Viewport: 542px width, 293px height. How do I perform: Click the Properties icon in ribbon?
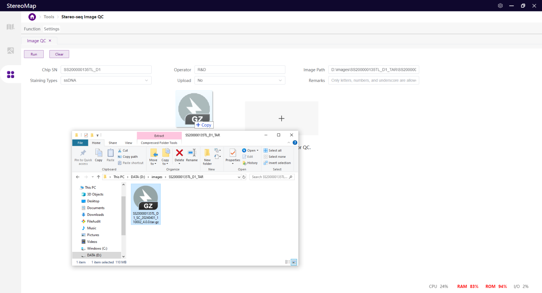(x=233, y=153)
